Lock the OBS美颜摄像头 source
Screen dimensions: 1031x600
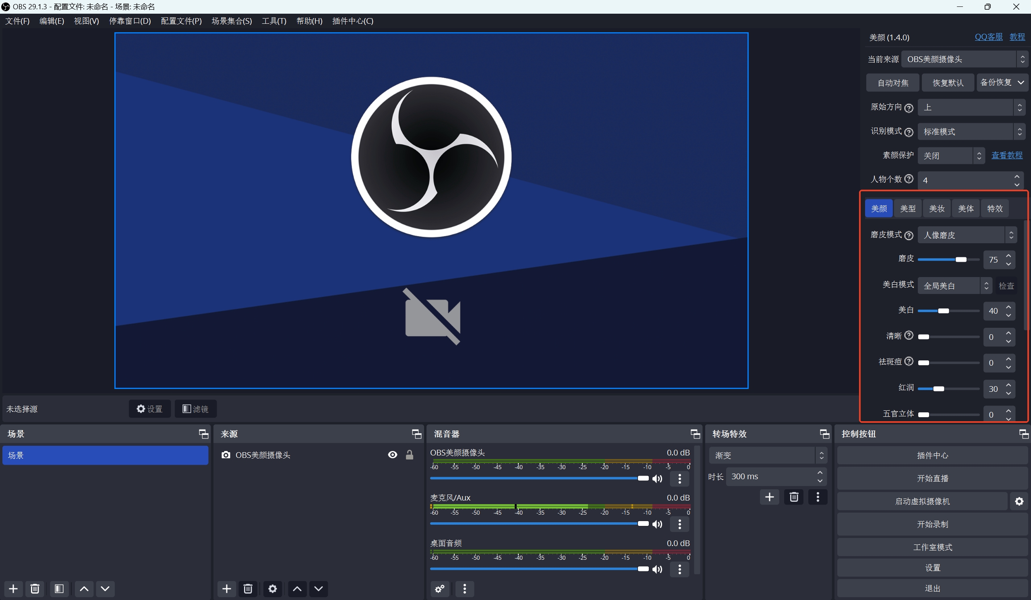click(x=410, y=455)
